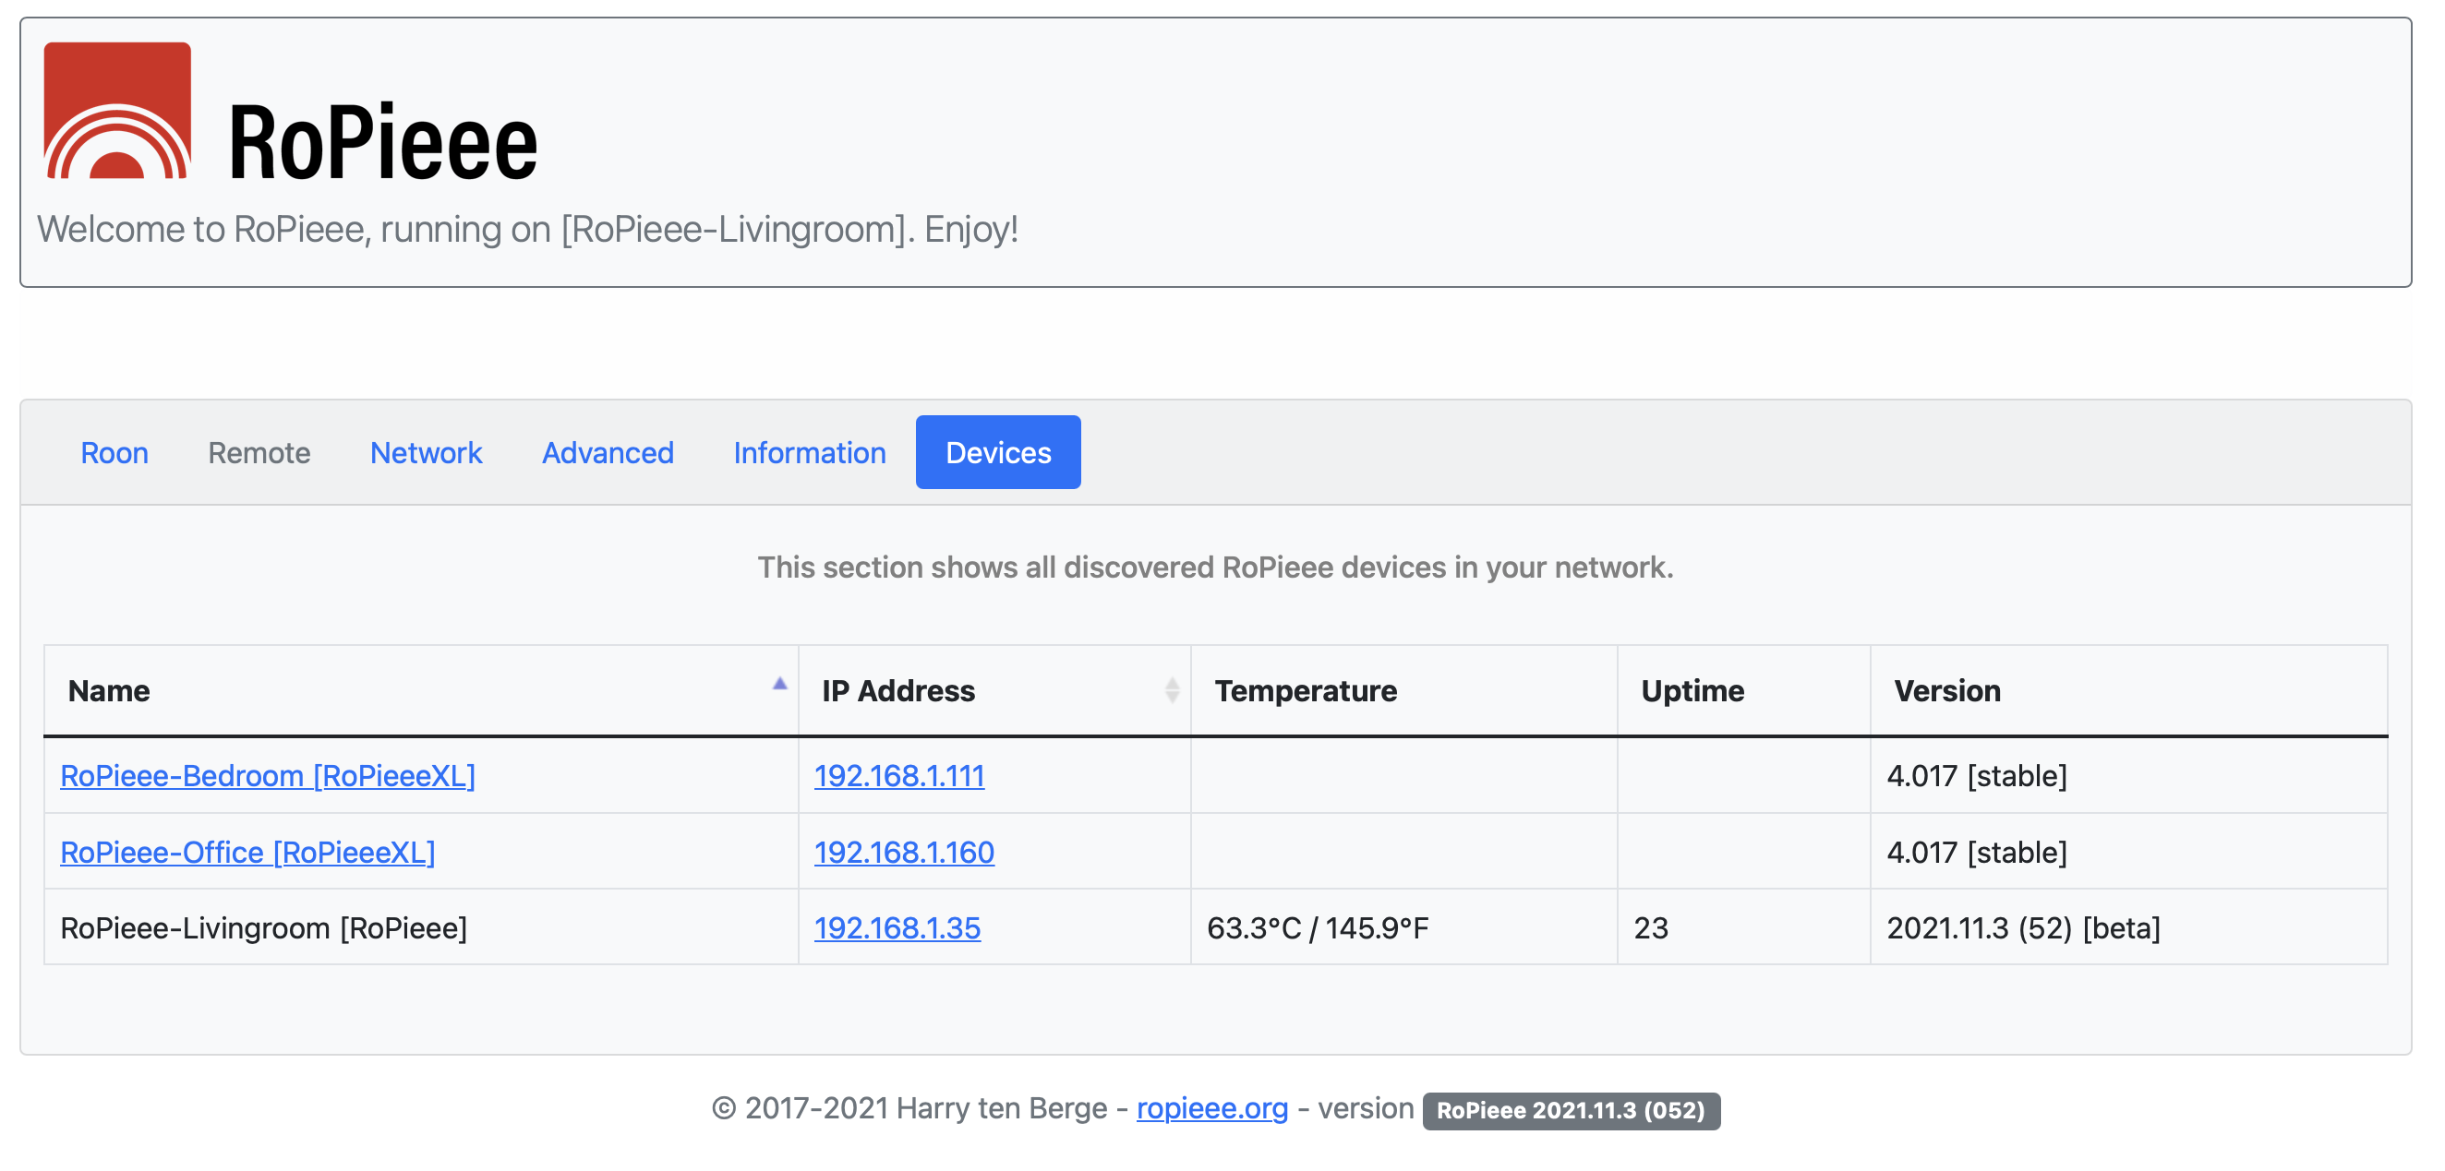Select Office row's 4.017 [stable] version
The height and width of the screenshot is (1171, 2445).
1976,852
